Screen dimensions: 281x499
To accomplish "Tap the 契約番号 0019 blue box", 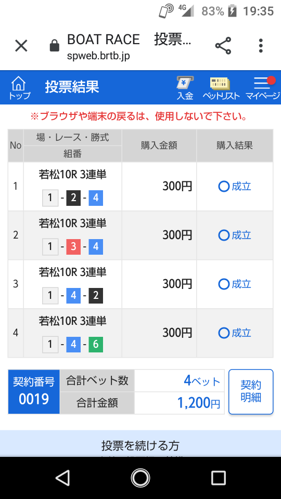I will click(x=34, y=392).
